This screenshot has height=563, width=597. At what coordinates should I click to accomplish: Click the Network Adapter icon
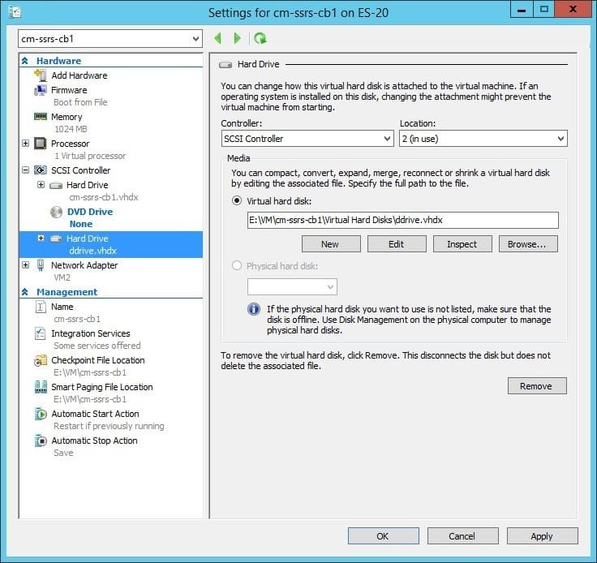coord(41,265)
